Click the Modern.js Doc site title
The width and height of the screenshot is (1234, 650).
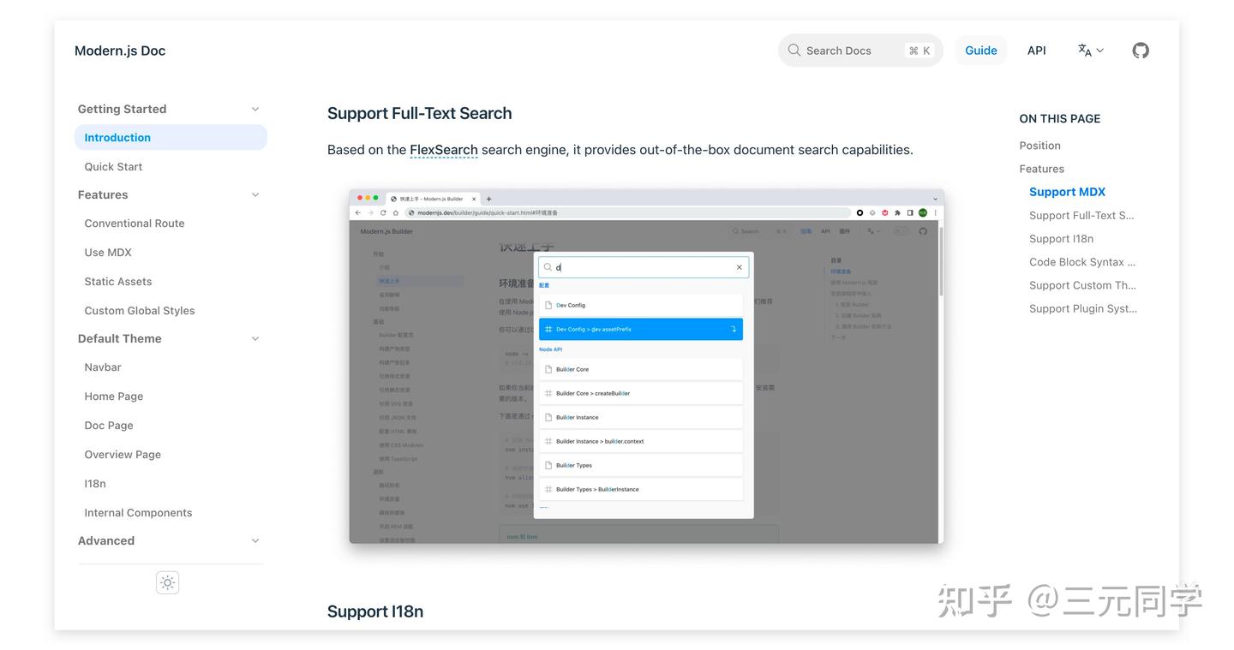pyautogui.click(x=120, y=51)
